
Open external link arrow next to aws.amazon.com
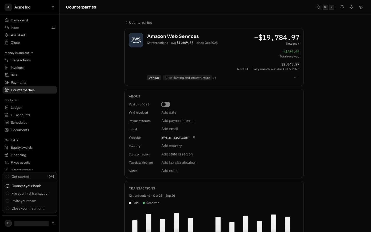194,137
